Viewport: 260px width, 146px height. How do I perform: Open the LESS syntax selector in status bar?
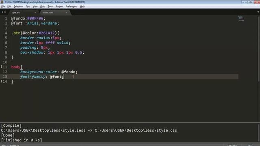(250, 145)
